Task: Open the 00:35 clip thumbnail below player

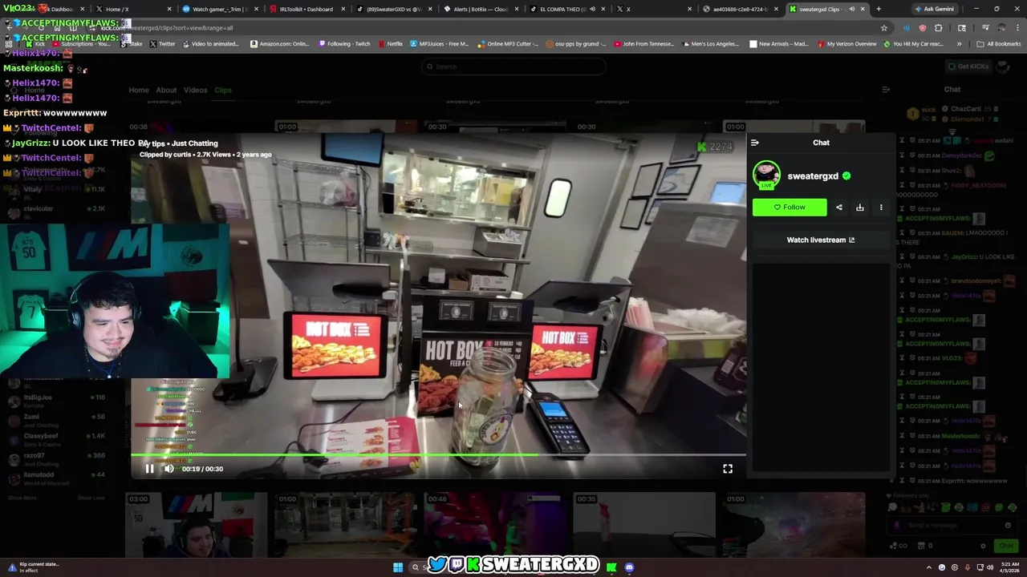Action: [x=644, y=525]
